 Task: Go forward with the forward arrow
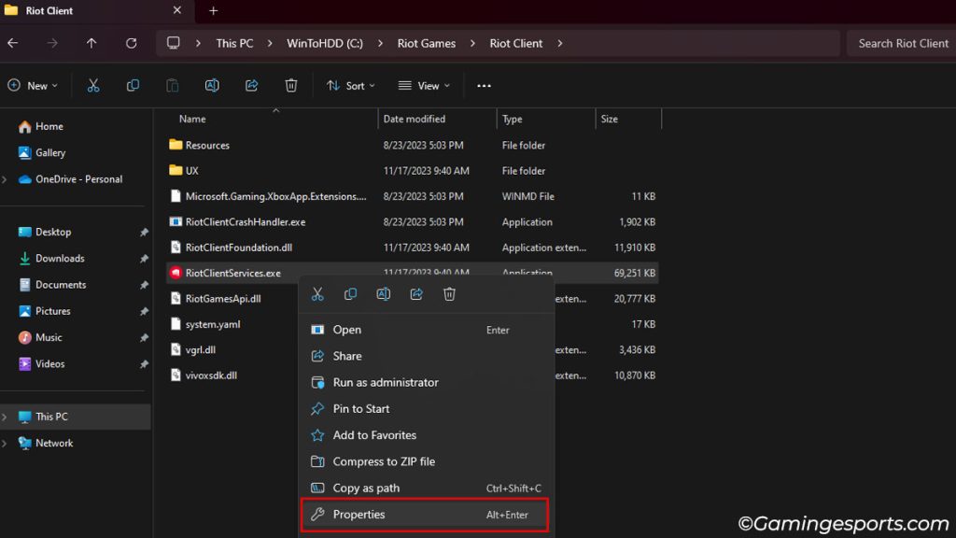52,43
